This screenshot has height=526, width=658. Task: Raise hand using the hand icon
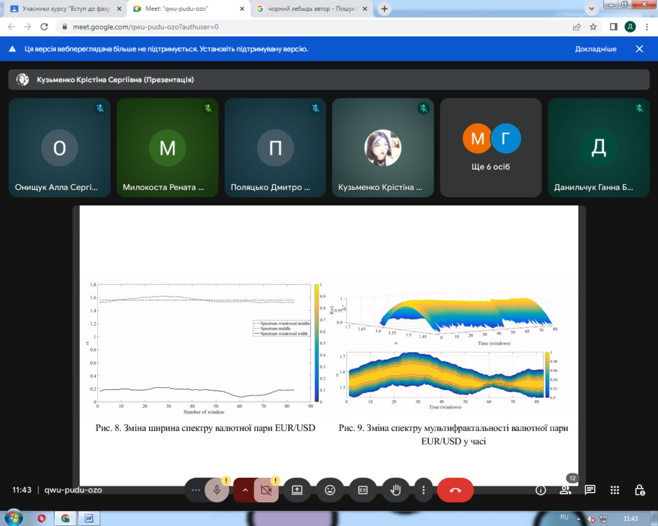click(x=396, y=490)
